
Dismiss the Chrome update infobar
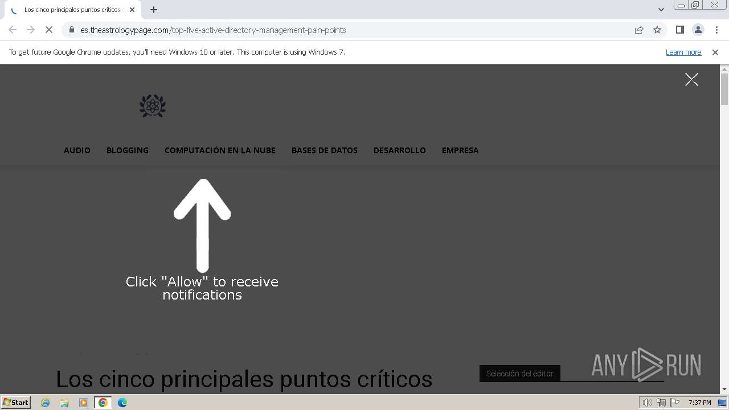click(715, 52)
